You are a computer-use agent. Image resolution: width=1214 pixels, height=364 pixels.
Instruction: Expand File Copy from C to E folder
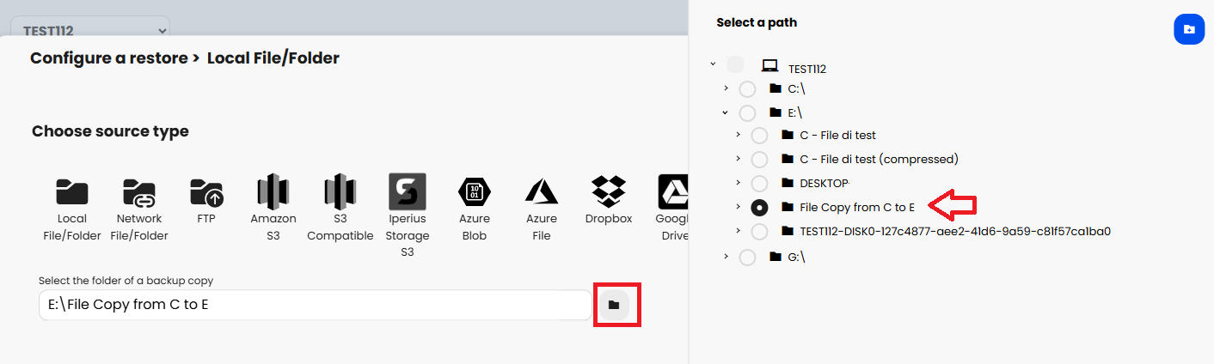[738, 207]
